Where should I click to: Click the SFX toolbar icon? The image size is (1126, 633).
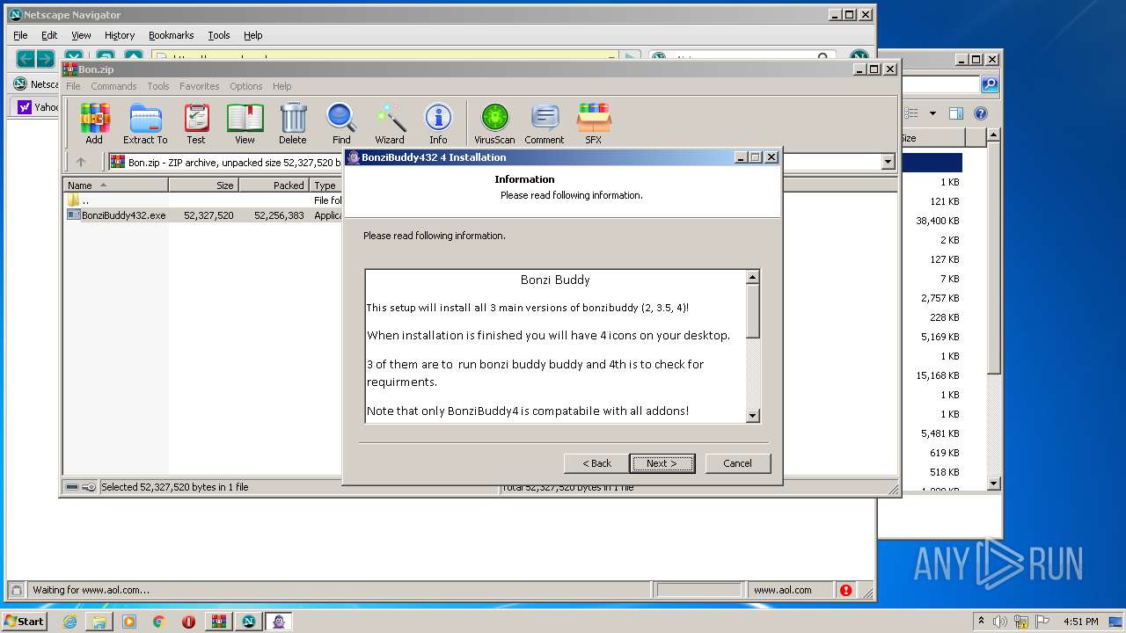(x=594, y=123)
